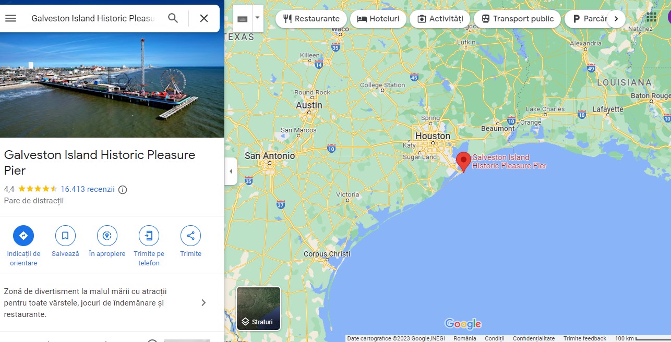671x342 pixels.
Task: Select the Hoteluri category chip
Action: (x=378, y=19)
